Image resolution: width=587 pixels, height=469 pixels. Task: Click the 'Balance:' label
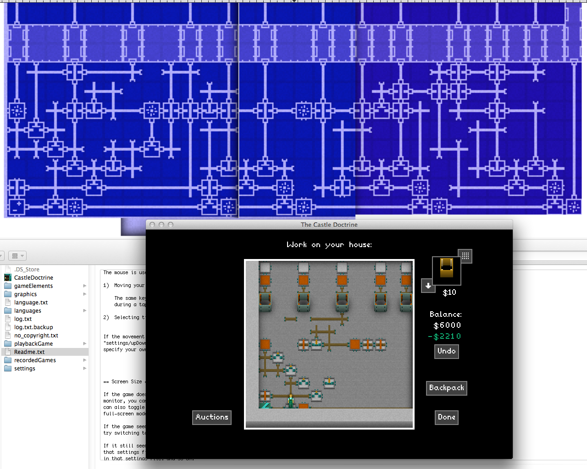446,315
